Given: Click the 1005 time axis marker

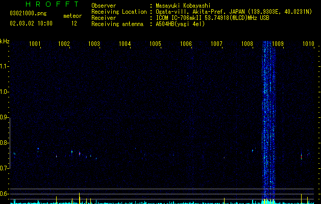Looking at the screenshot, I should click(x=155, y=43).
